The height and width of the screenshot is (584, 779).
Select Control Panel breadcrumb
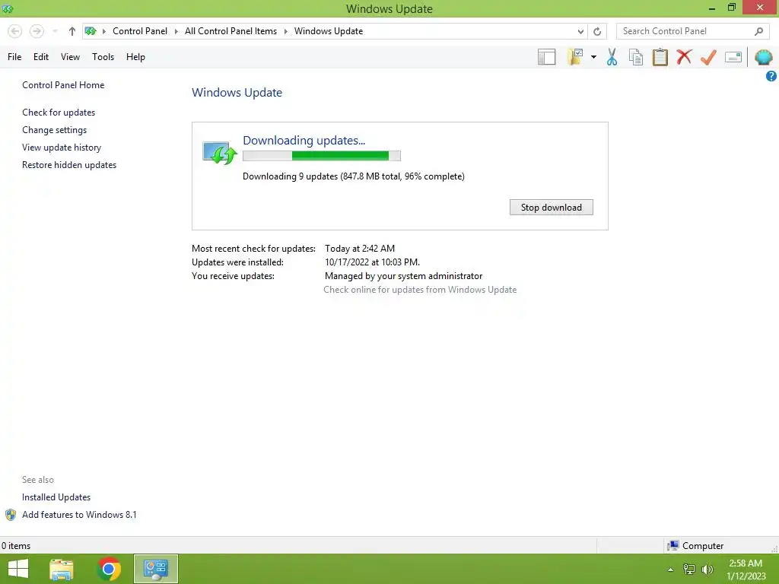click(x=140, y=31)
